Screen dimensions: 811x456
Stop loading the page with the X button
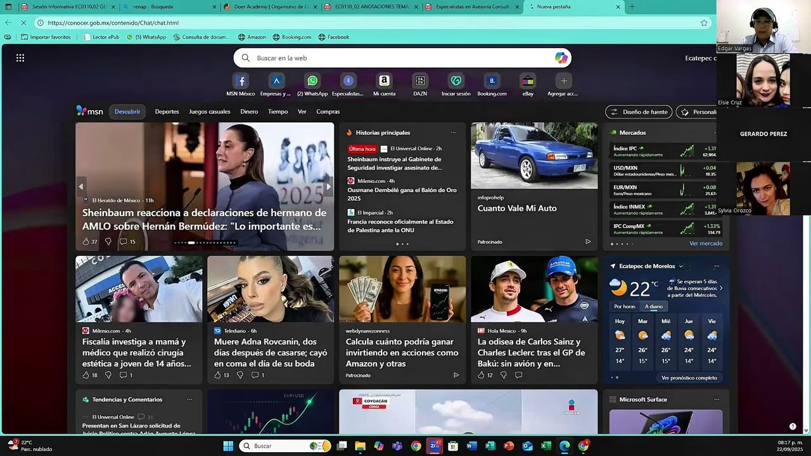pos(22,23)
